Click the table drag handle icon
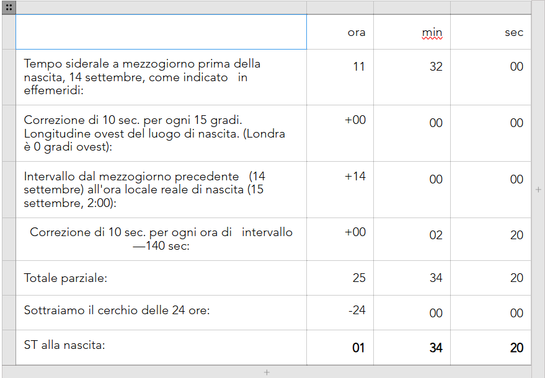This screenshot has height=378, width=545. [9, 7]
